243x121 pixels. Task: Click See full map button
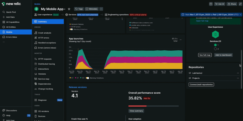(205, 55)
